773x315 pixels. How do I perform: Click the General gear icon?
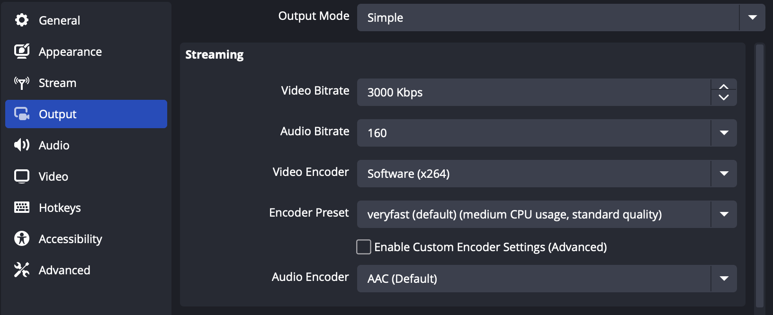tap(22, 20)
